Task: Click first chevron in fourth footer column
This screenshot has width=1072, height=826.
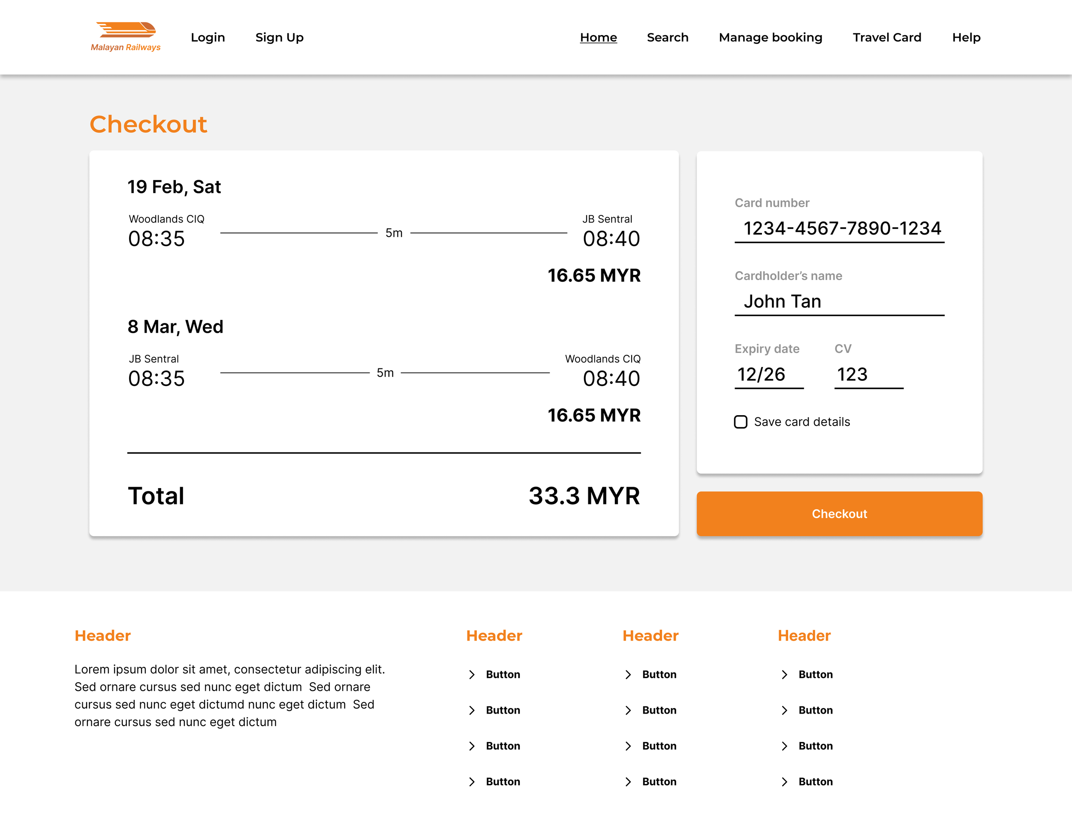Action: (x=784, y=674)
